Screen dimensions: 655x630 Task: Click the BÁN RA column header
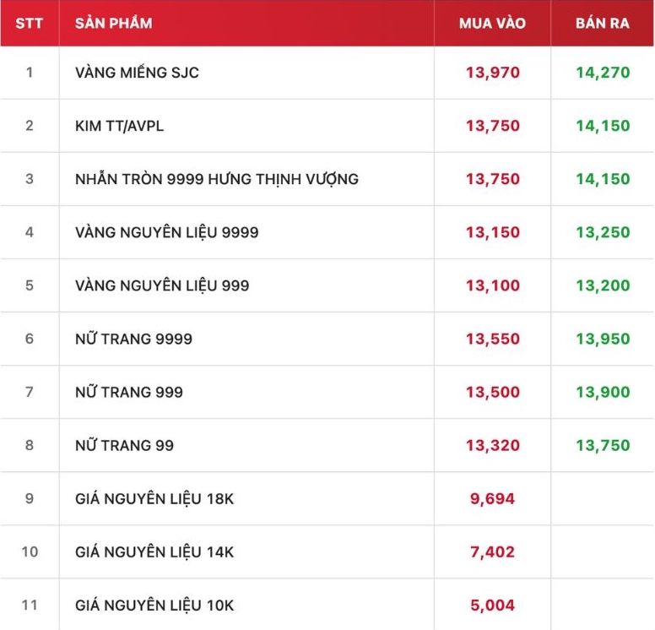click(603, 23)
